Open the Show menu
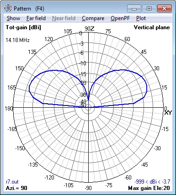Screen dimensions: 176x195 13,18
